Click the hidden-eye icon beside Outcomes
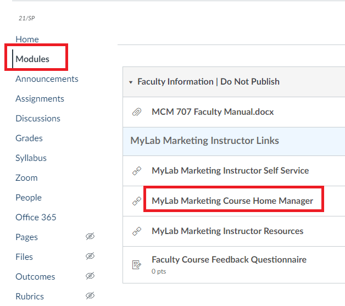345x306 pixels. click(90, 276)
